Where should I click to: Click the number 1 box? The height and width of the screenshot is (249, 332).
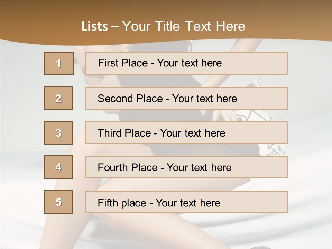coord(59,63)
